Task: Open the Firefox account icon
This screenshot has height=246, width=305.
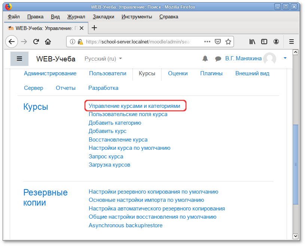Action: (x=276, y=42)
